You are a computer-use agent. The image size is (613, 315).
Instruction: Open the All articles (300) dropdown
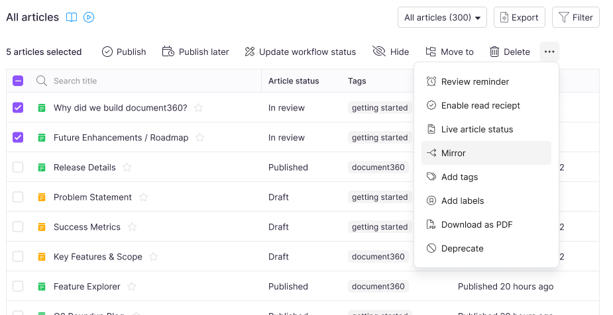click(x=442, y=17)
